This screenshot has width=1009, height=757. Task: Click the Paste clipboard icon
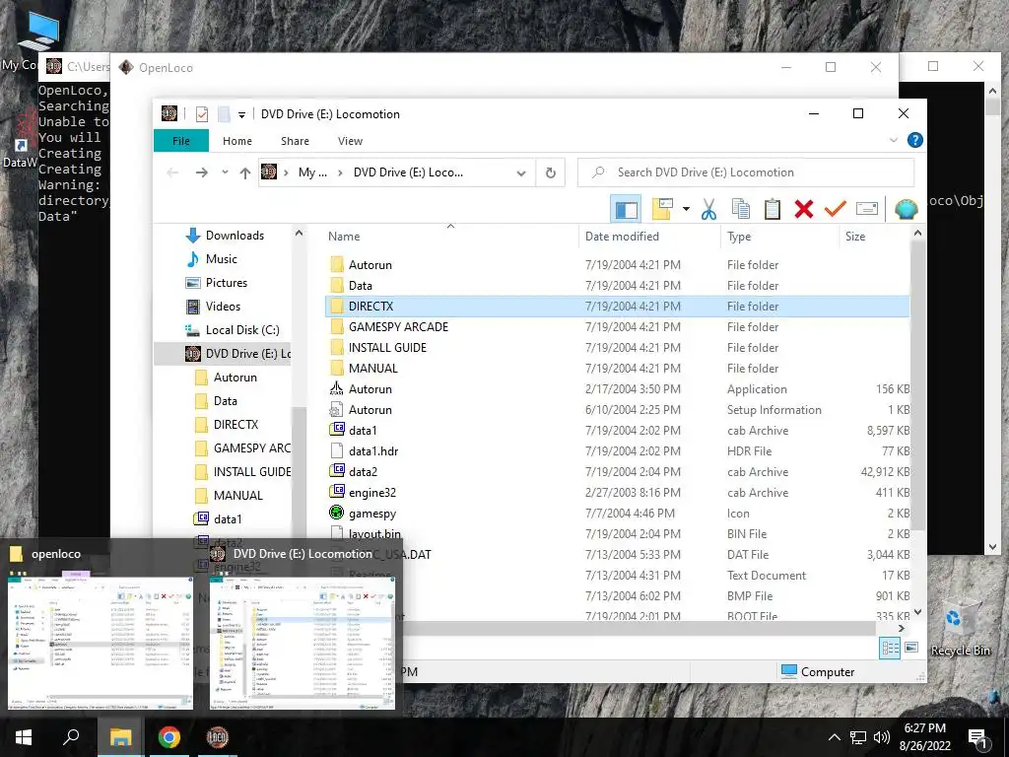pos(773,209)
